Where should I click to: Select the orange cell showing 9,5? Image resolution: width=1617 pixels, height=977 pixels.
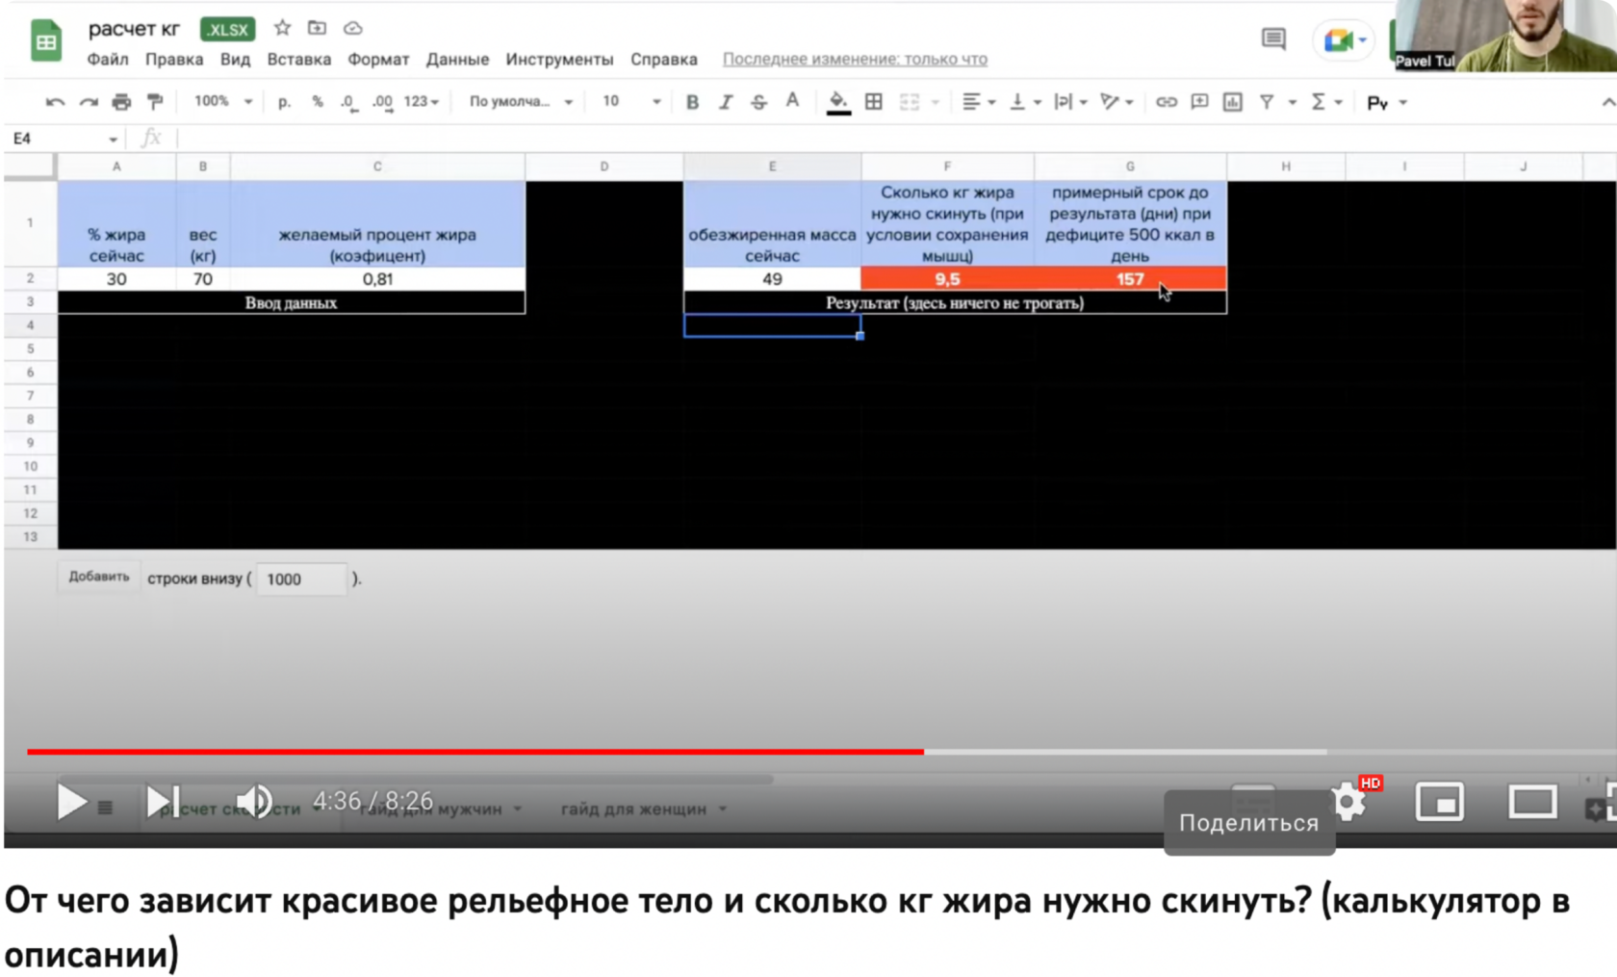(947, 279)
